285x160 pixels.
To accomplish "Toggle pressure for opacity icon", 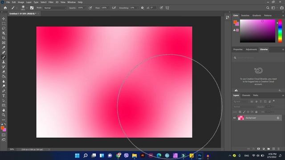I will coord(90,8).
